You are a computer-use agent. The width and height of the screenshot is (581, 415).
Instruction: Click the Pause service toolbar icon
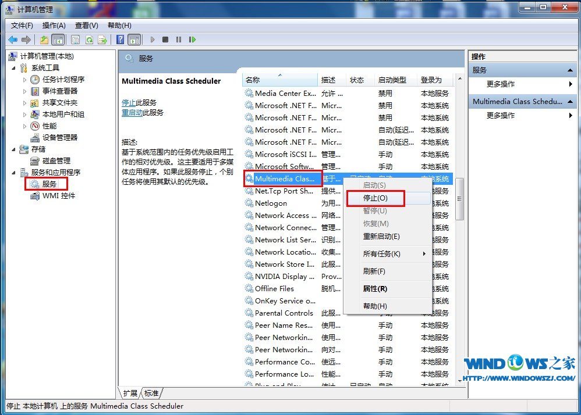tap(179, 40)
